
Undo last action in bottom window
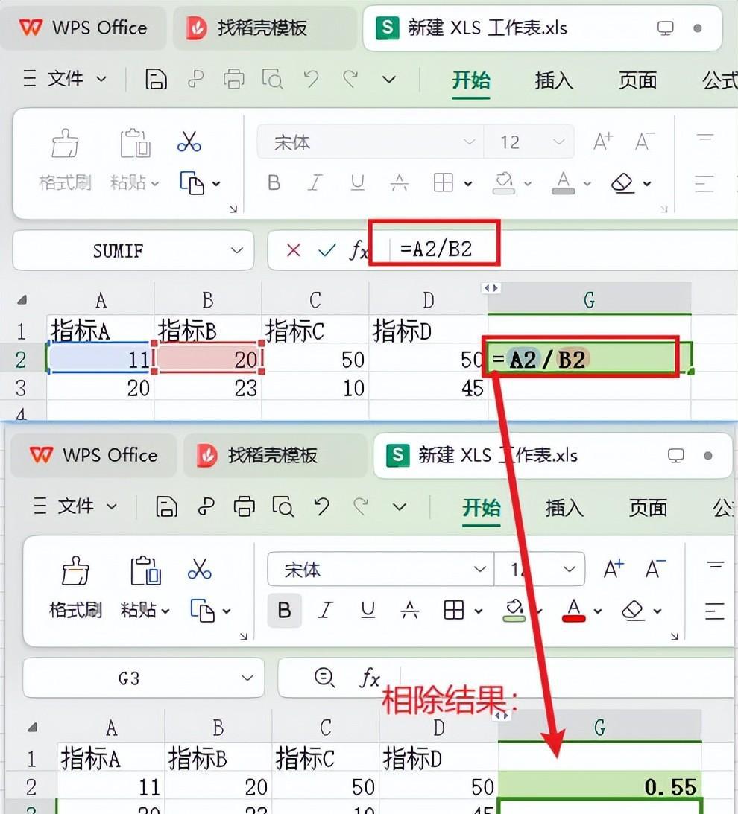[x=322, y=506]
